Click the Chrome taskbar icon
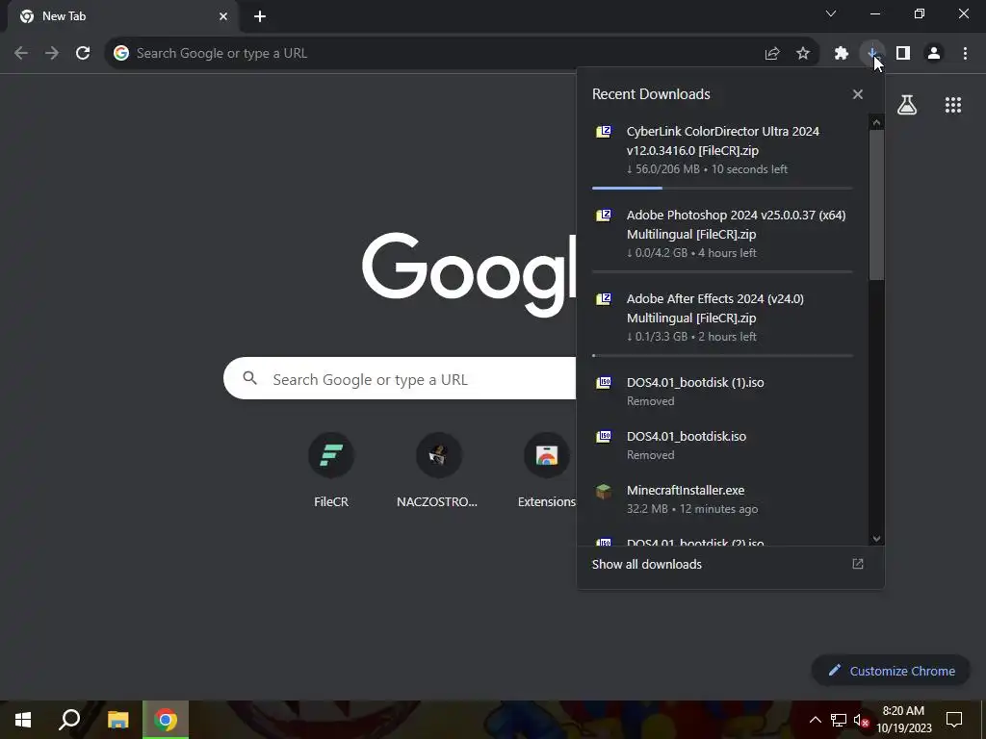986x739 pixels. (166, 720)
